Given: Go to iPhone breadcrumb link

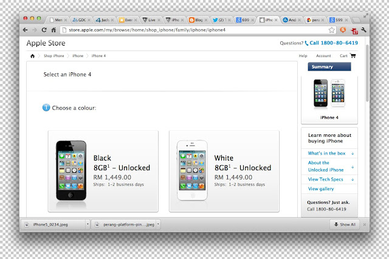Looking at the screenshot, I should click(78, 56).
